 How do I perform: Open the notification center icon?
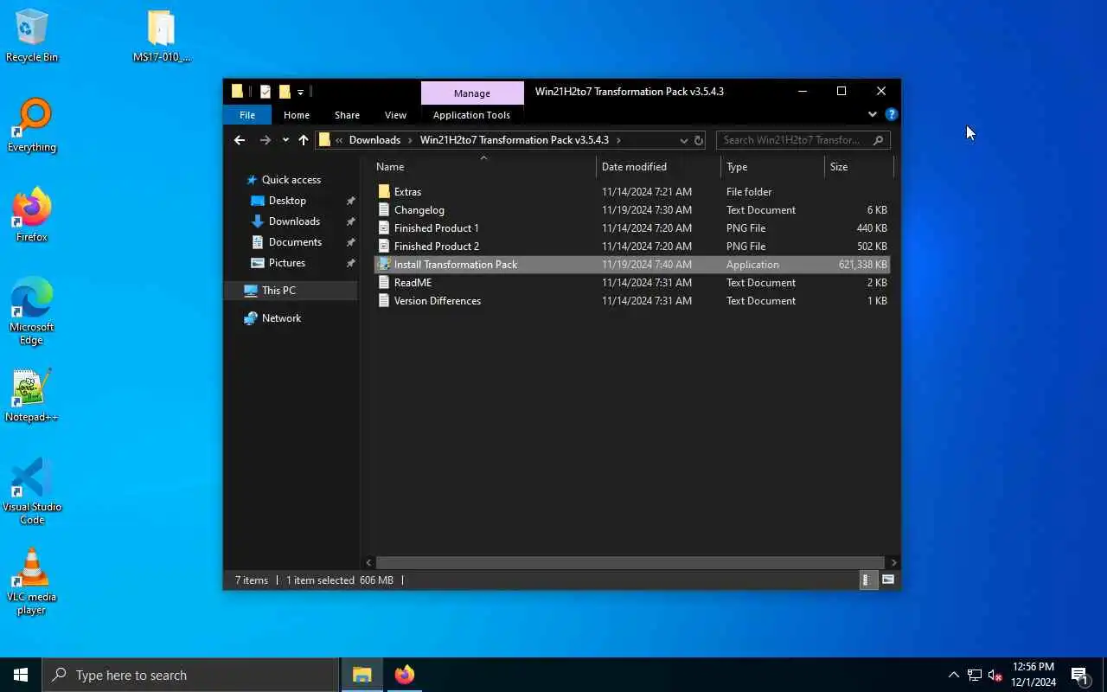click(1079, 675)
